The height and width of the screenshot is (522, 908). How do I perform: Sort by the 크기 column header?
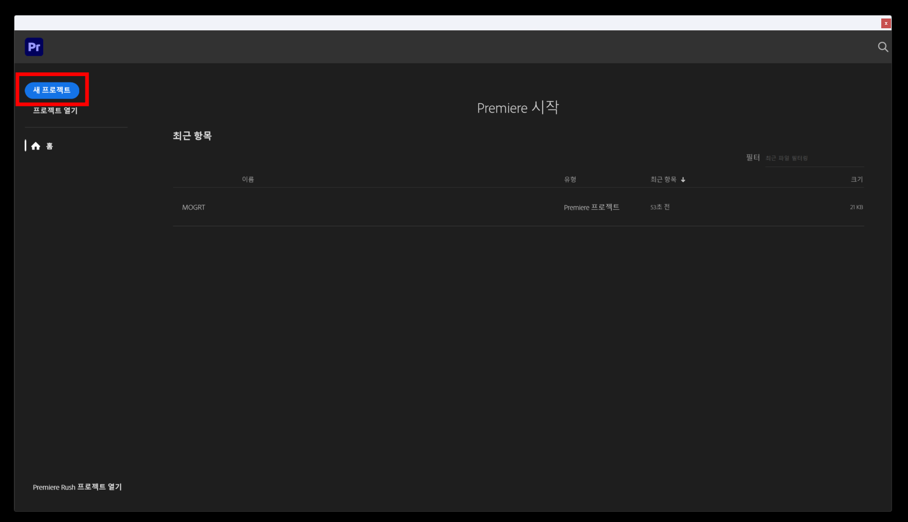pyautogui.click(x=857, y=179)
